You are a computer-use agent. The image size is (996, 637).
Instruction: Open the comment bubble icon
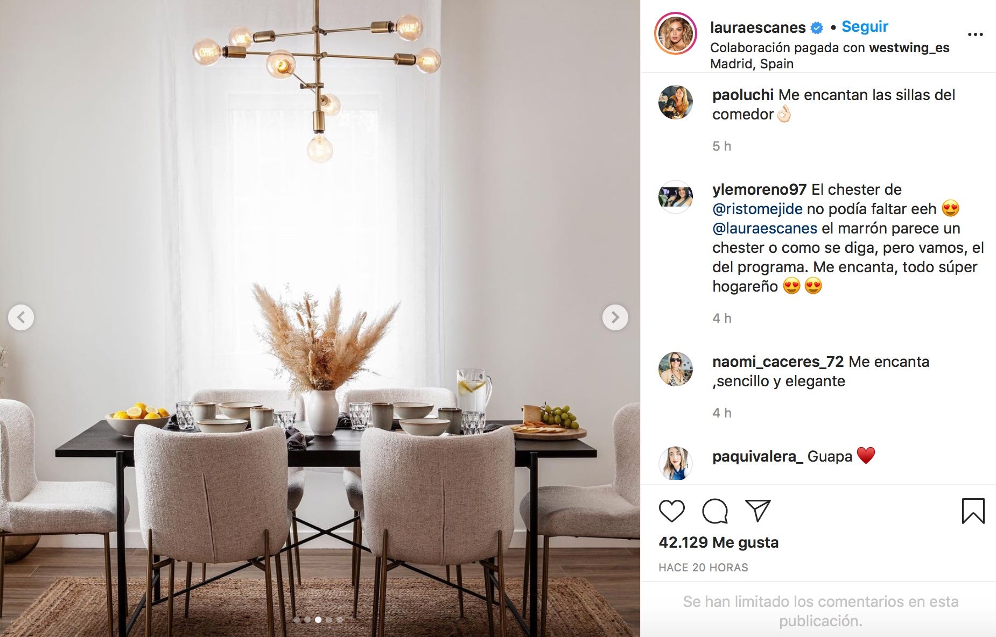(715, 511)
